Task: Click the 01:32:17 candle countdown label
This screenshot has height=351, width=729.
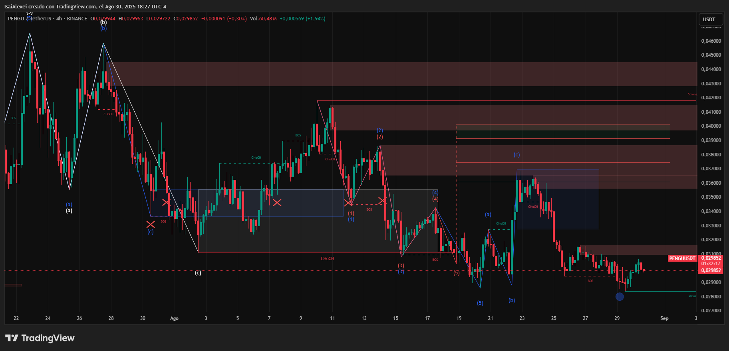Action: (x=711, y=264)
